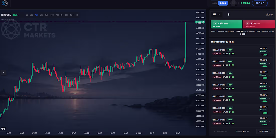Select the 12H chart timeframe
The image size is (276, 138).
coord(72,15)
